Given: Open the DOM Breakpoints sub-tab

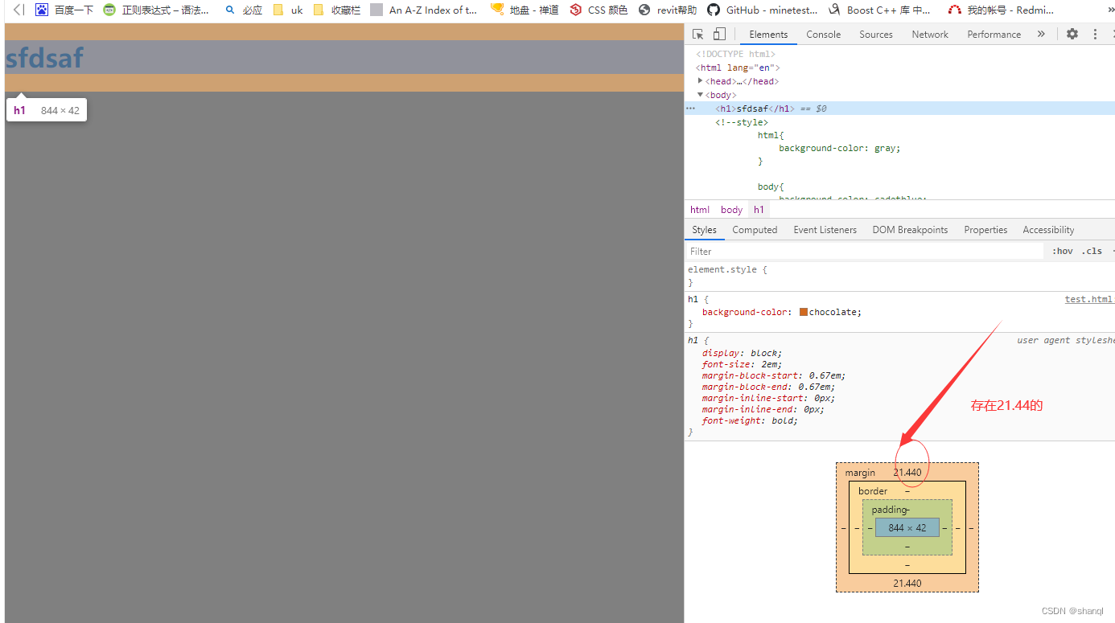Looking at the screenshot, I should (x=910, y=230).
